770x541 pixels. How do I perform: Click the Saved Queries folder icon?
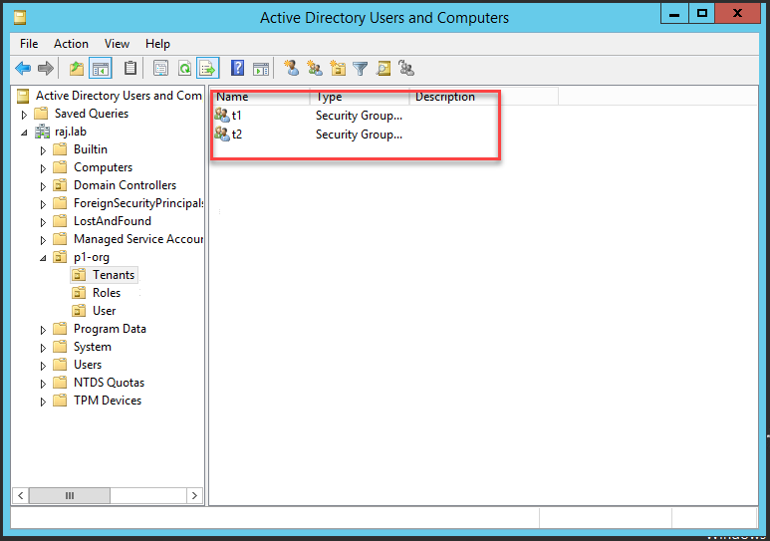41,114
